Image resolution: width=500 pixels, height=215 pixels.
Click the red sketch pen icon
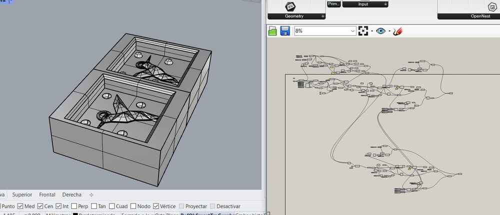(x=397, y=31)
